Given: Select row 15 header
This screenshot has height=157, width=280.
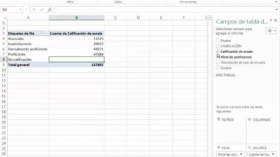Looking at the screenshot, I should pos(3,96).
